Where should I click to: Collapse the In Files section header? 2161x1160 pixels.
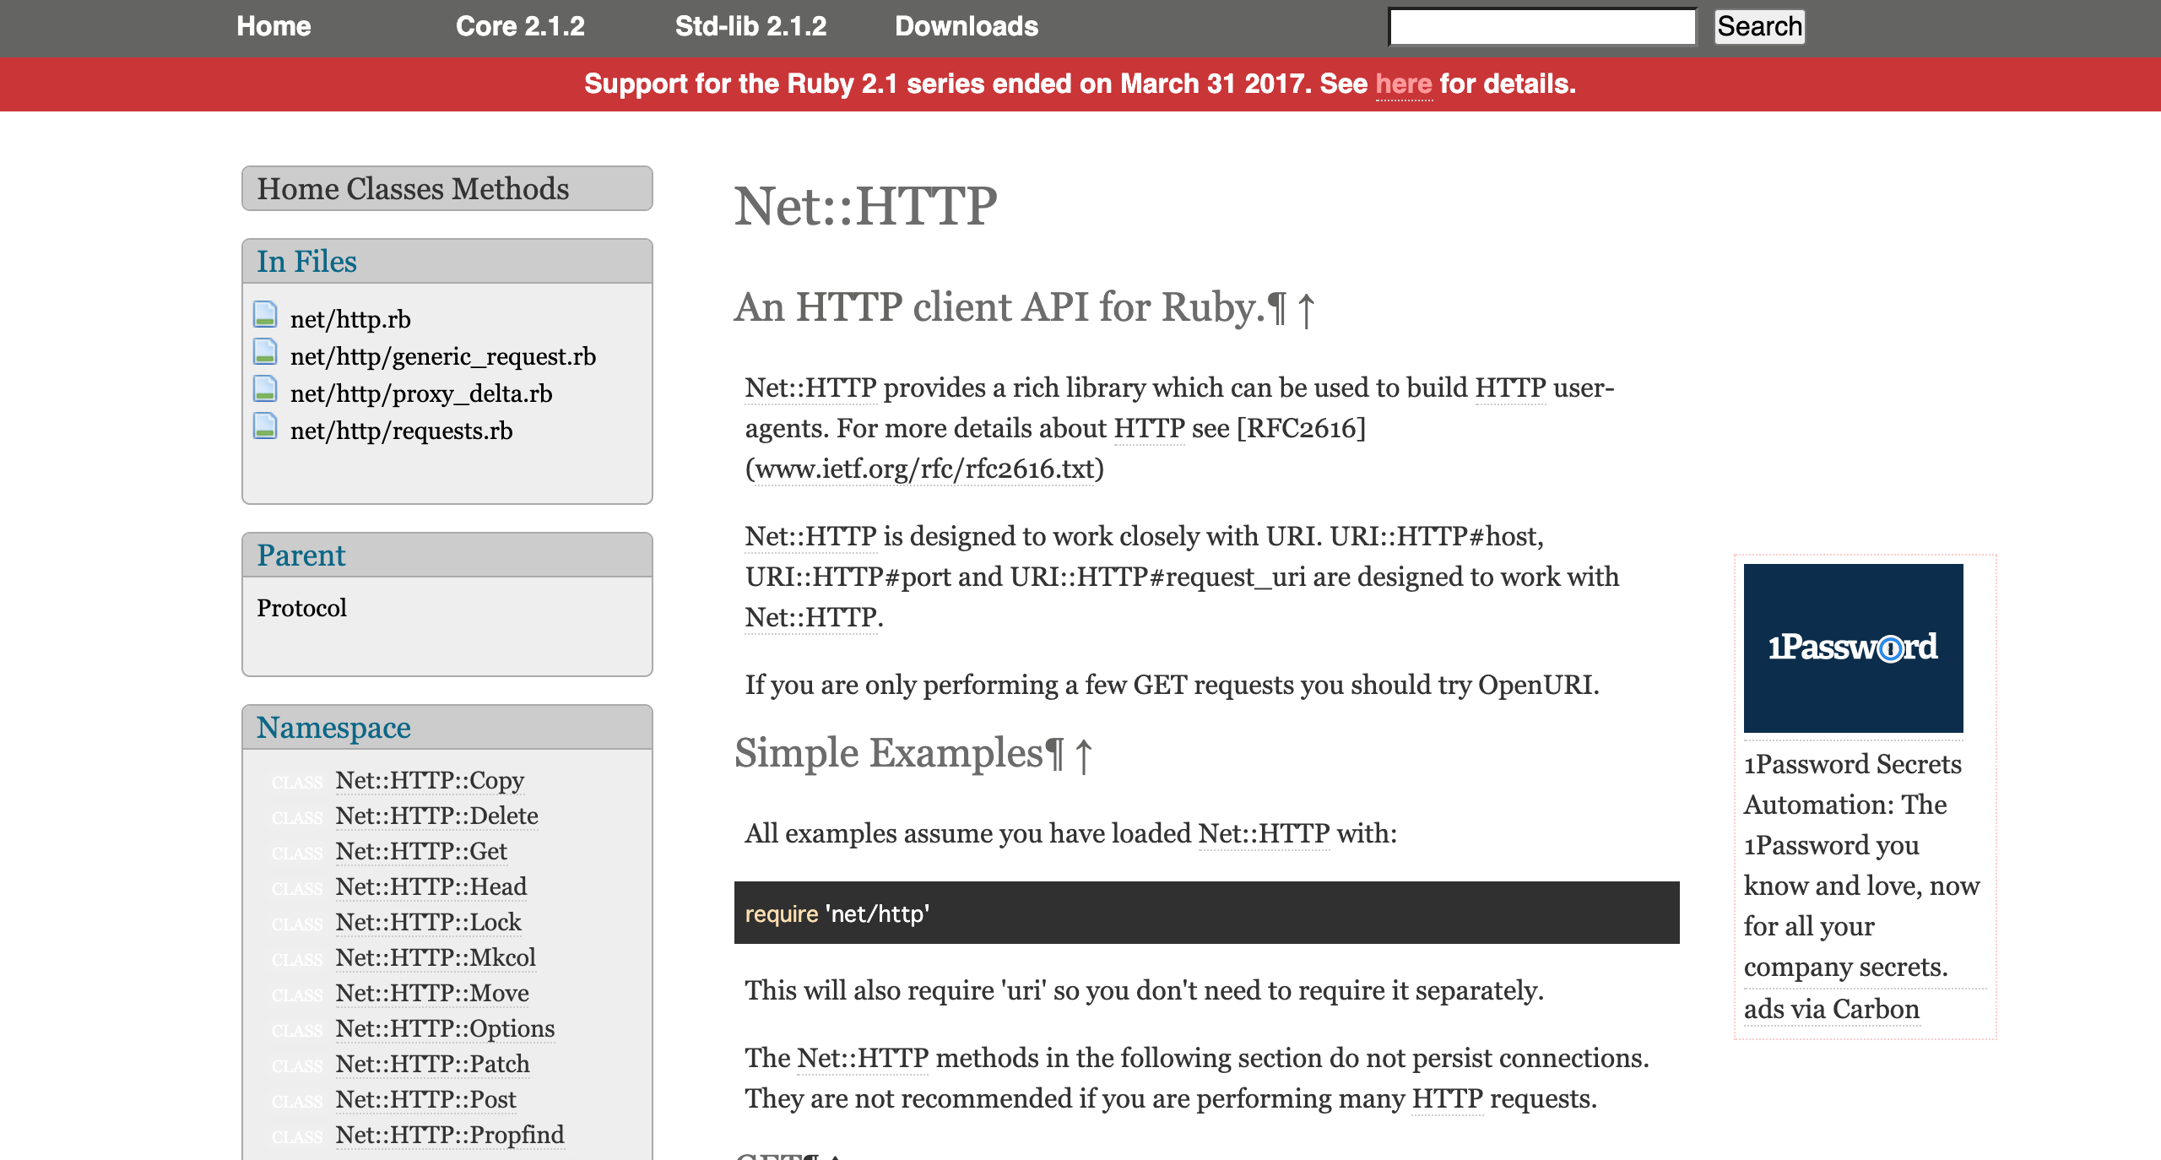[x=307, y=262]
